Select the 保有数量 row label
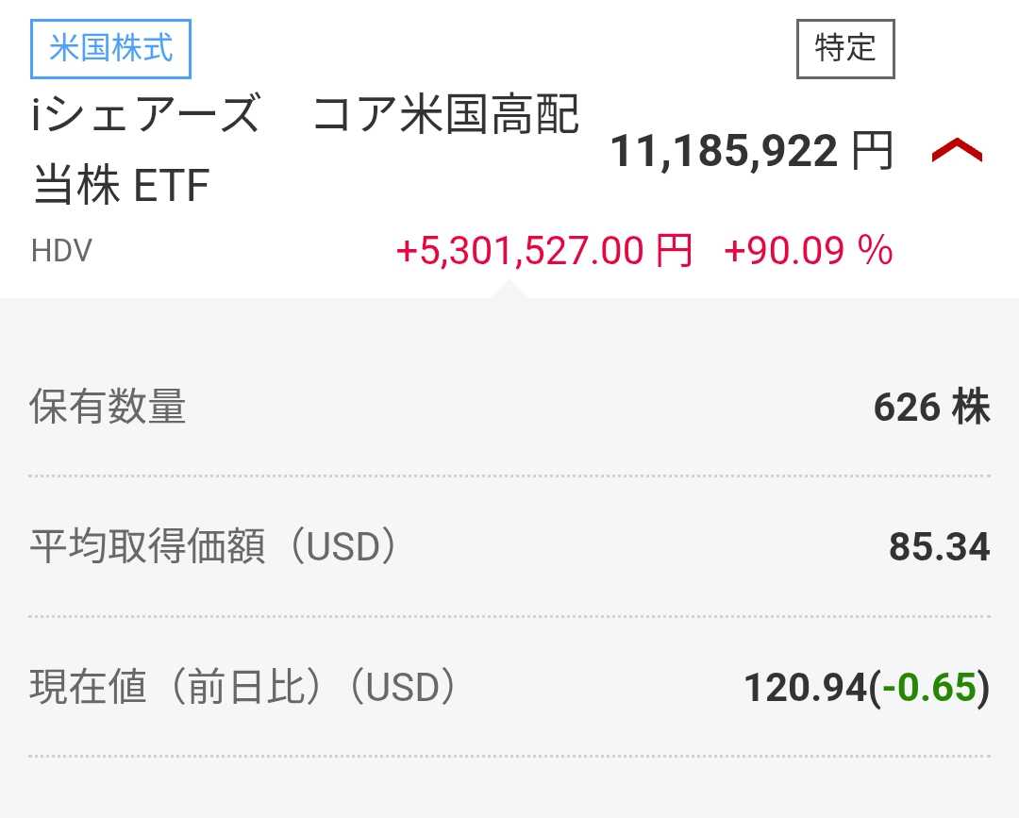The width and height of the screenshot is (1019, 818). coord(108,407)
